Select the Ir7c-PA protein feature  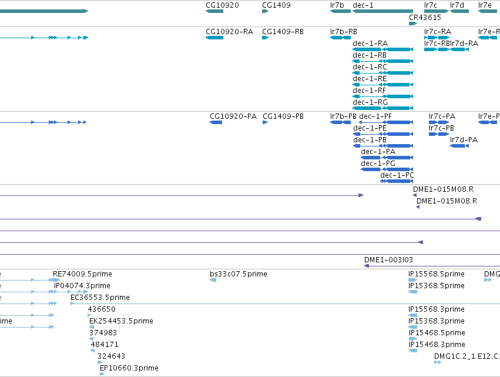[x=439, y=122]
